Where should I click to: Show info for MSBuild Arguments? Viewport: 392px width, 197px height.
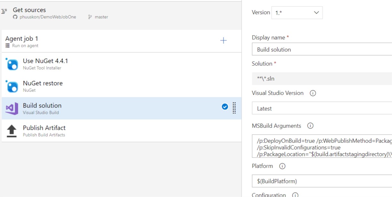310,126
